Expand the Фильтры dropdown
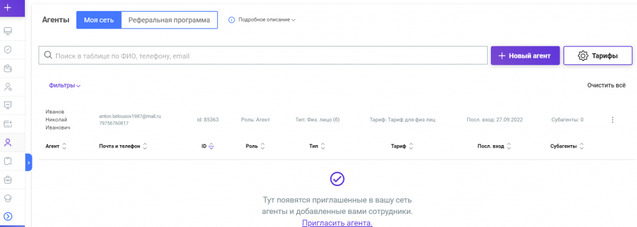The image size is (637, 227). click(65, 86)
